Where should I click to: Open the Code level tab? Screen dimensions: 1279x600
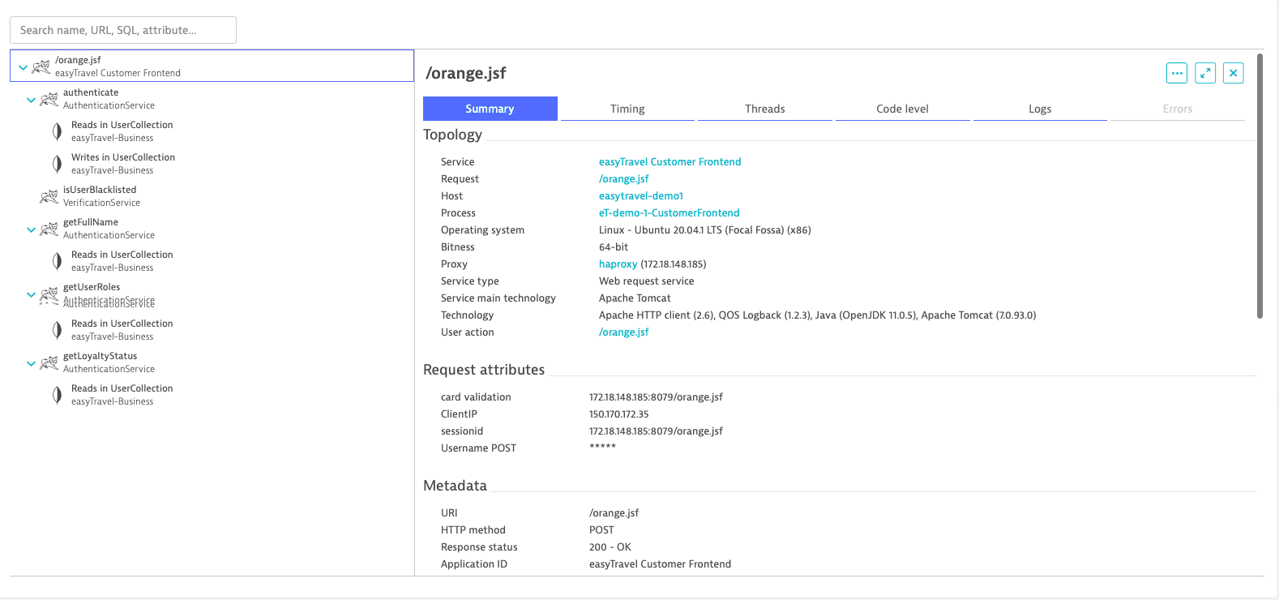tap(902, 109)
